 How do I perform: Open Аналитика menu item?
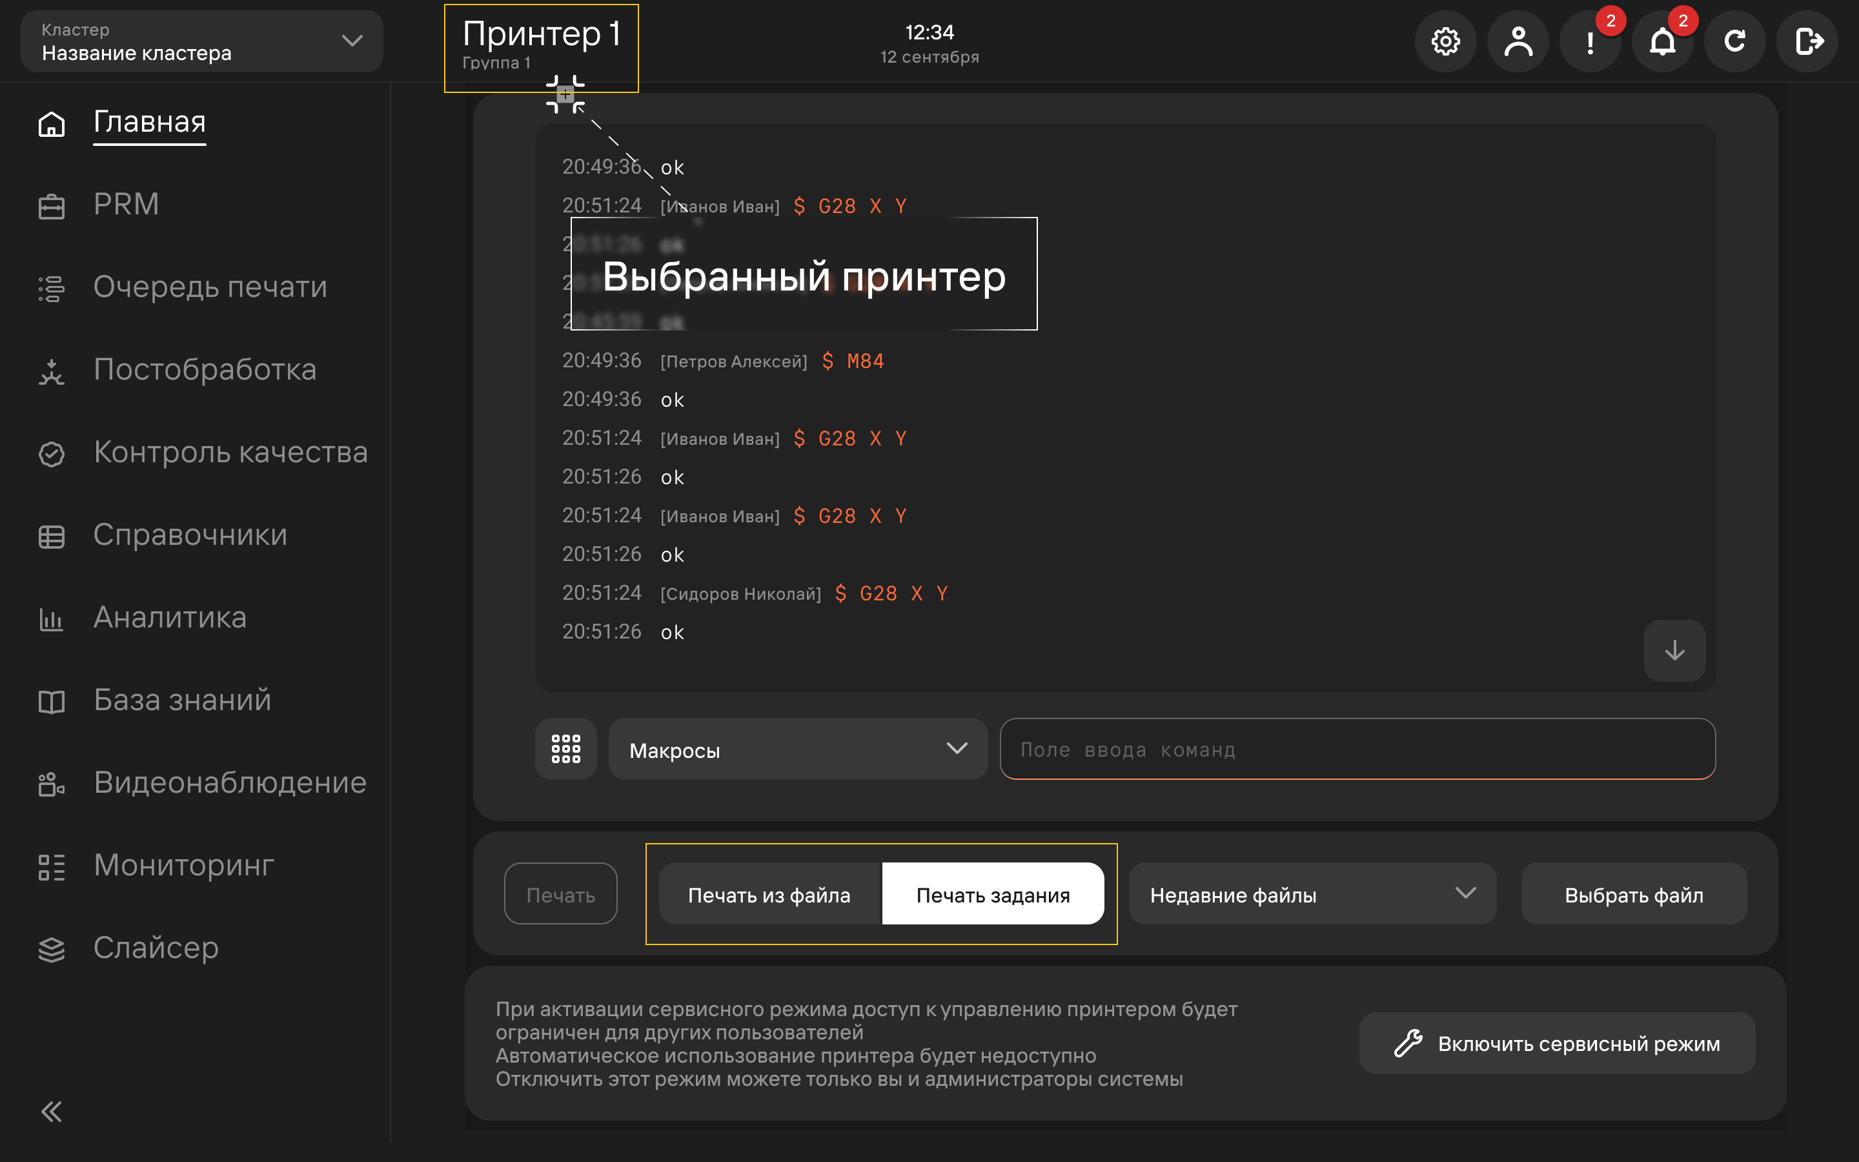170,617
